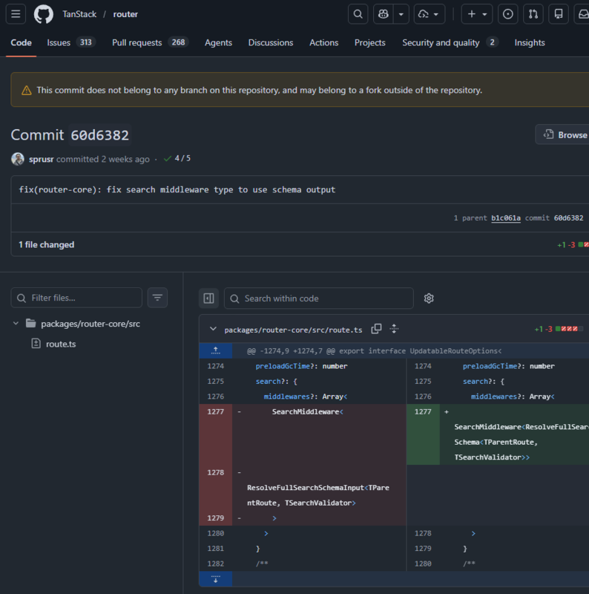Open the repositories icon in header
Viewport: 589px width, 594px height.
coord(559,14)
